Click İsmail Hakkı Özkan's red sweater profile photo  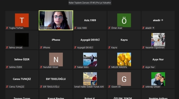90,79
